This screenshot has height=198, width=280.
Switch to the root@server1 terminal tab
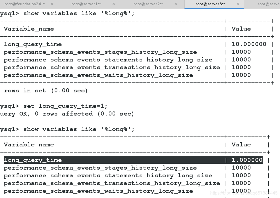(x=86, y=4)
